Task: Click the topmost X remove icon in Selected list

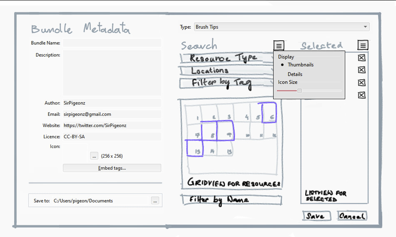Action: coord(362,58)
